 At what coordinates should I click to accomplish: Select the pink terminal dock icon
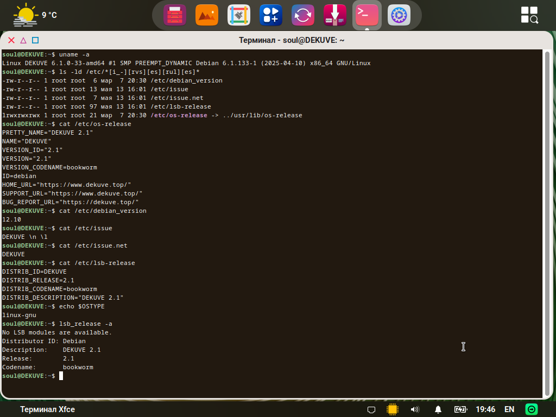(367, 15)
